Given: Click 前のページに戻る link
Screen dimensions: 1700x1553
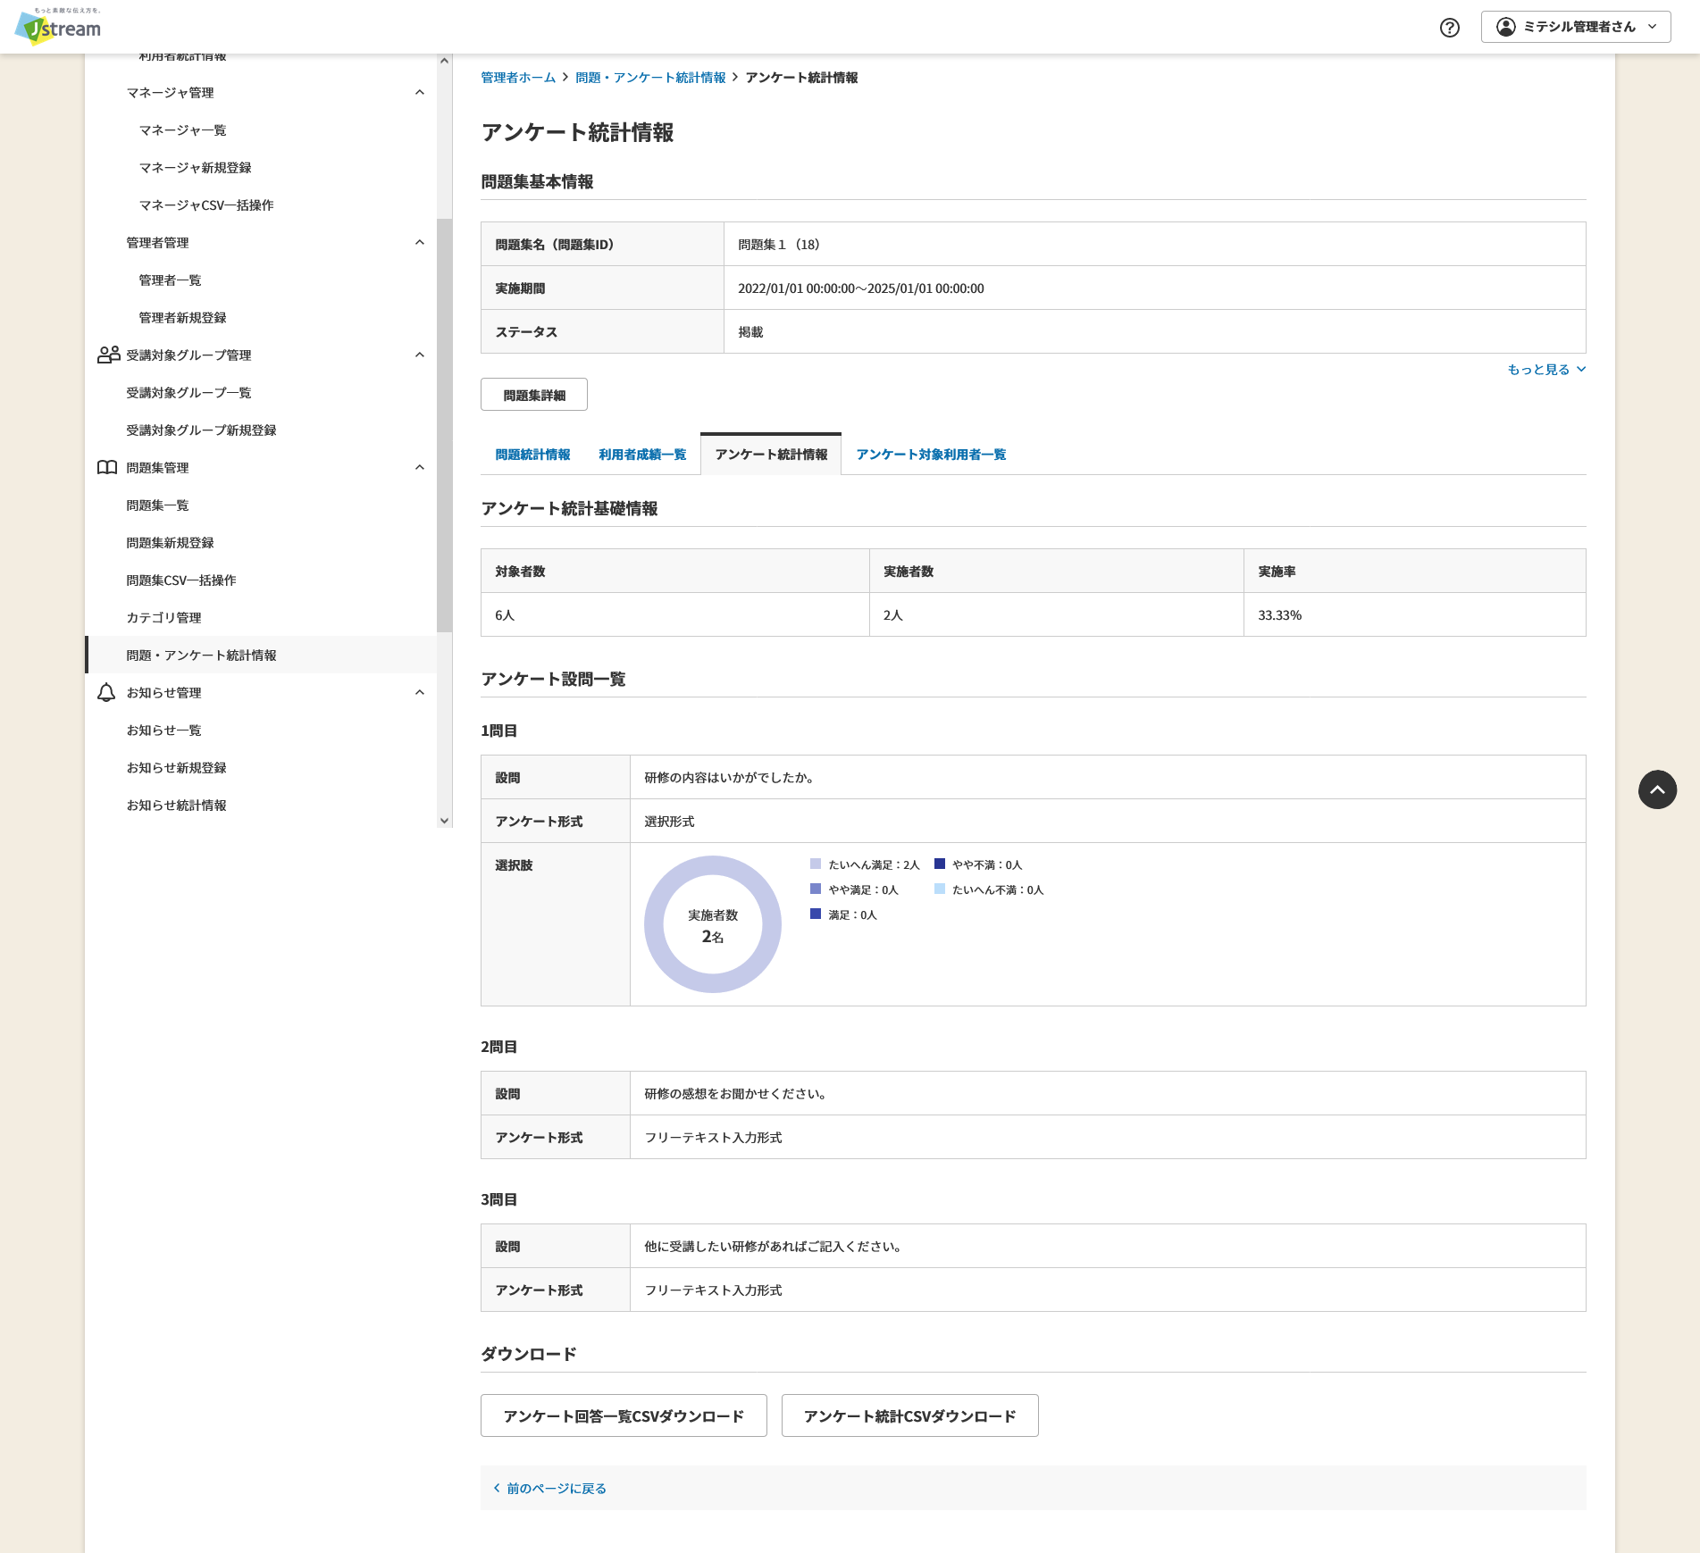Looking at the screenshot, I should [549, 1488].
